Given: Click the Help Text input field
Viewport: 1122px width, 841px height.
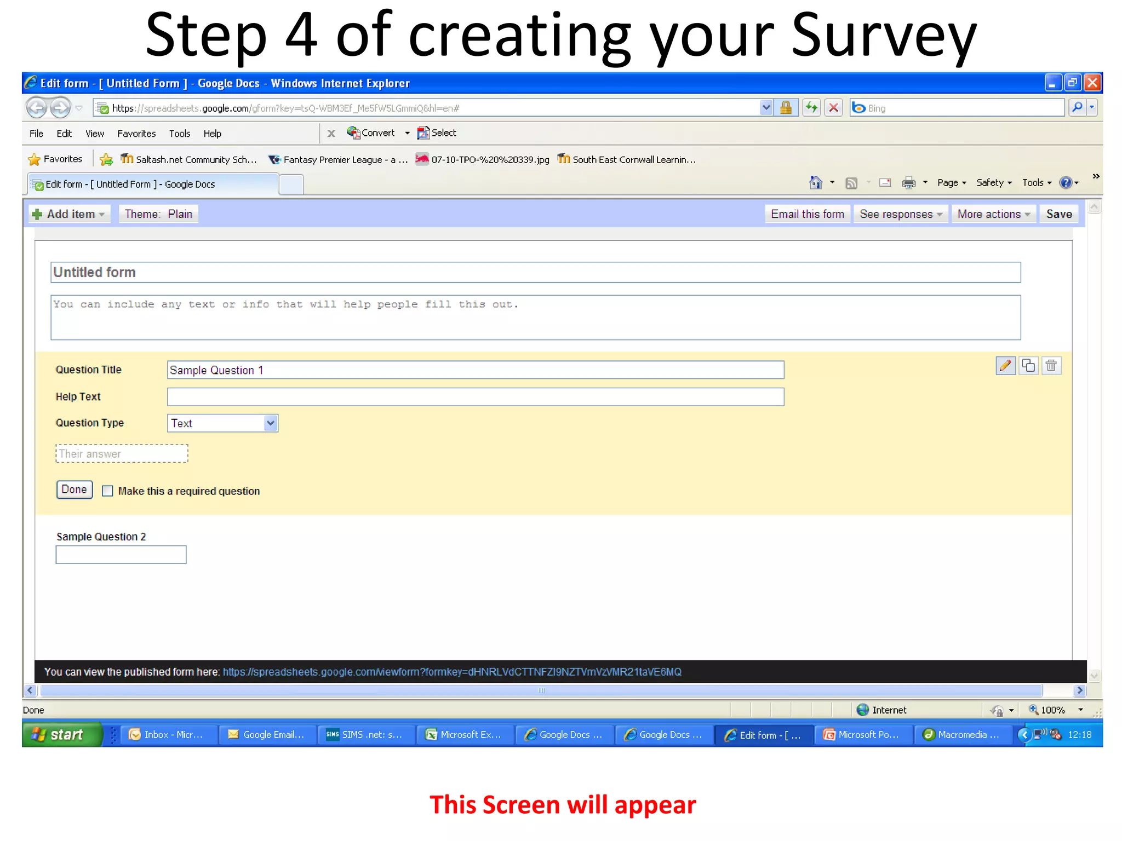Looking at the screenshot, I should (476, 397).
